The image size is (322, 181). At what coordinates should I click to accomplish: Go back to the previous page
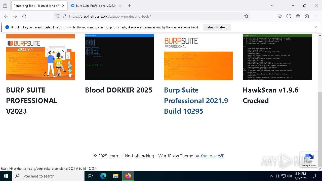[x=6, y=16]
